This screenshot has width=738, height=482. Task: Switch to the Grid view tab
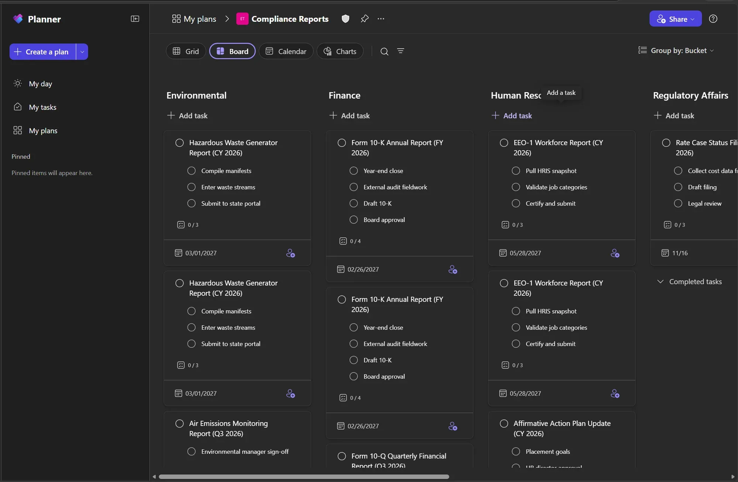[x=186, y=51]
